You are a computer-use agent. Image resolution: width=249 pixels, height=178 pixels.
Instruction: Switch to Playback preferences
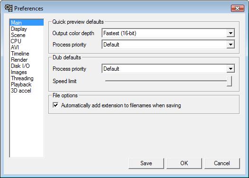coord(21,84)
